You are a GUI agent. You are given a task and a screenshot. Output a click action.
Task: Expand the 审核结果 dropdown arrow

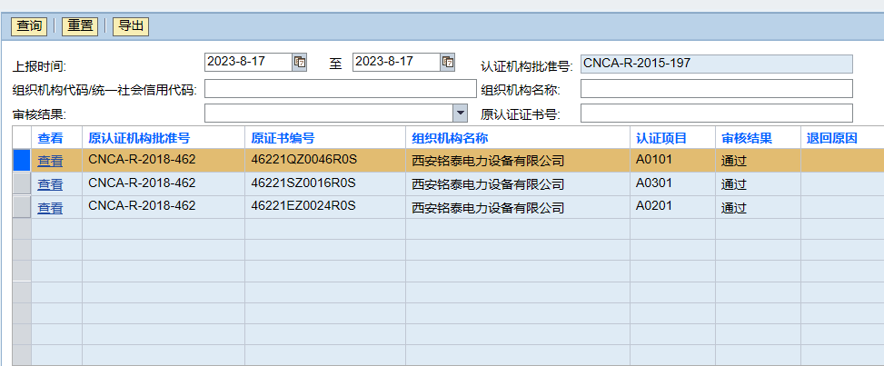[461, 114]
